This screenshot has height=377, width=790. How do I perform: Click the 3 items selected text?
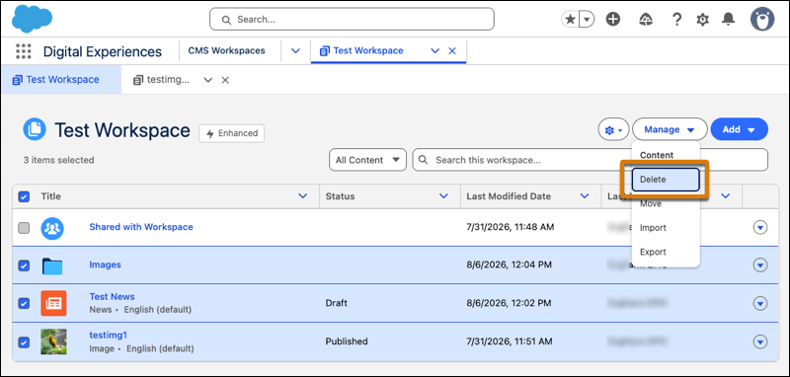pos(58,160)
